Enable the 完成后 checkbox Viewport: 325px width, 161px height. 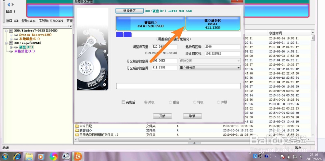coord(123,102)
